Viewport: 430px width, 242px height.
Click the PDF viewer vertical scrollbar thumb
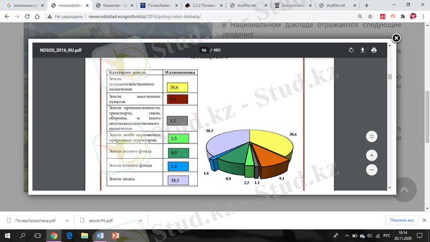tap(390, 76)
